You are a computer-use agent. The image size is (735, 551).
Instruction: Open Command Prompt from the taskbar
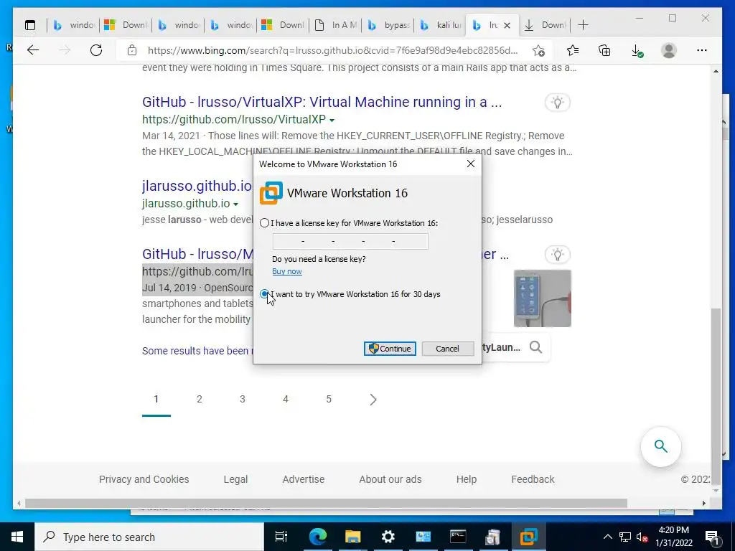pyautogui.click(x=458, y=537)
